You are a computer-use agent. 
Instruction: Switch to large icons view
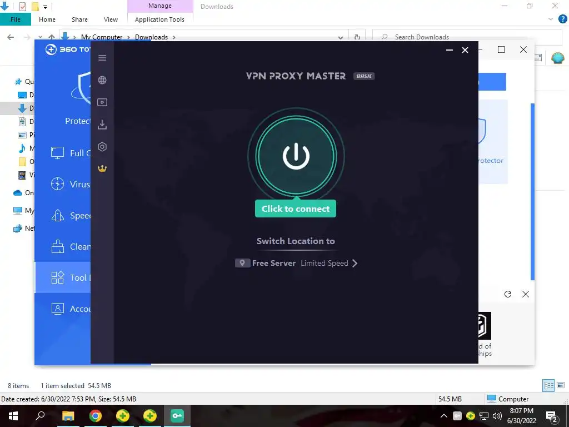pyautogui.click(x=561, y=385)
